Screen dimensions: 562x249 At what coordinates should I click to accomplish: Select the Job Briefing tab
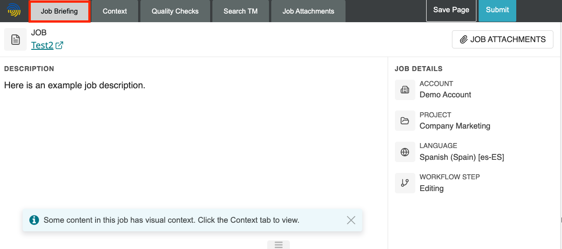point(59,11)
